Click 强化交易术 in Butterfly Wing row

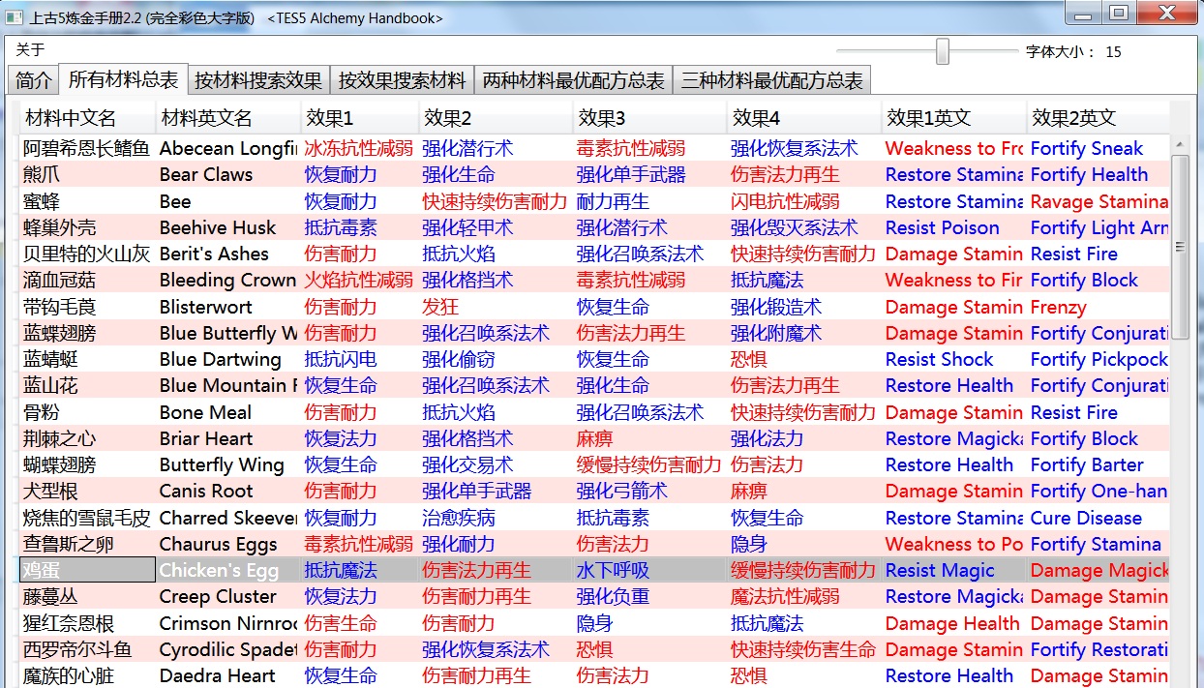496,464
